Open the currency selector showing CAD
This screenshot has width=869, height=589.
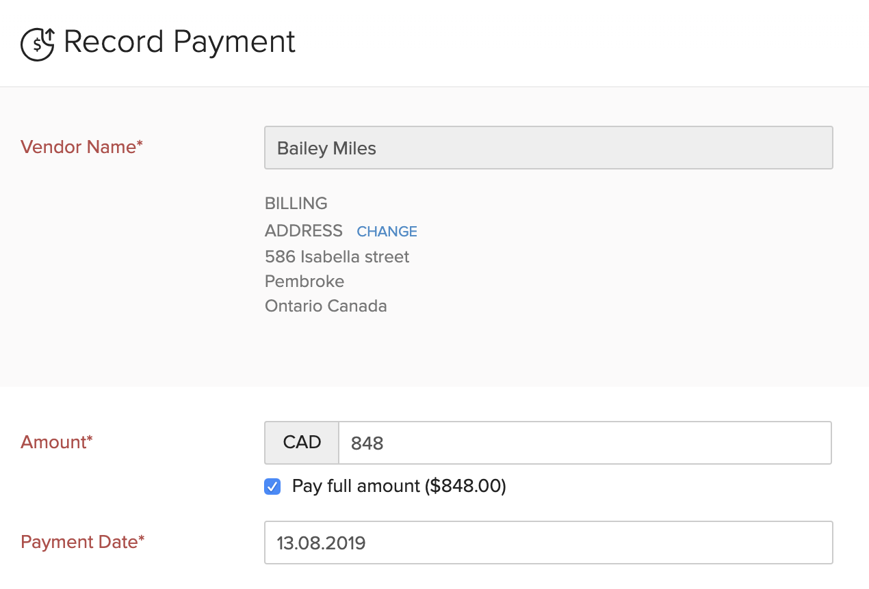click(x=301, y=442)
